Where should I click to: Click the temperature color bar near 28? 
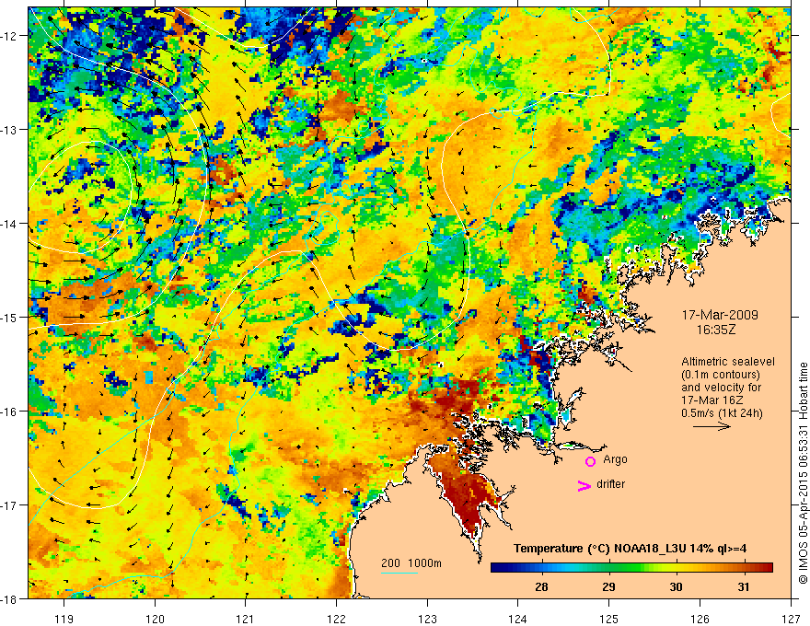point(541,568)
